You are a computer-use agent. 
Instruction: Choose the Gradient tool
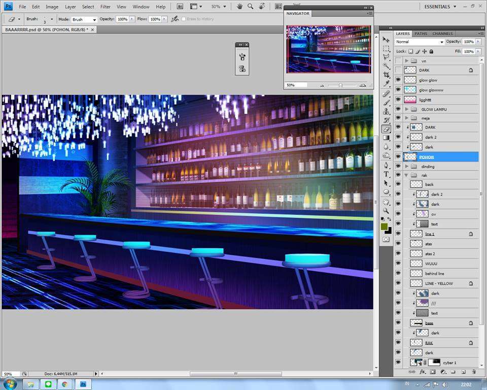click(x=386, y=138)
